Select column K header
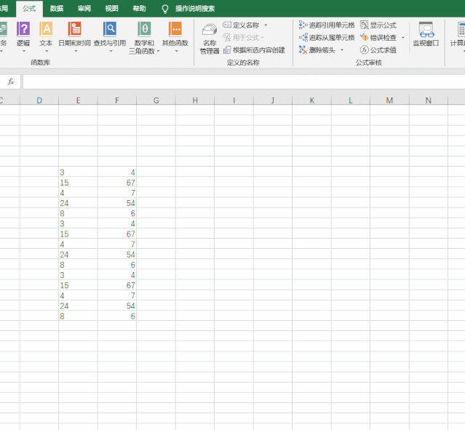The width and height of the screenshot is (465, 430). (311, 100)
